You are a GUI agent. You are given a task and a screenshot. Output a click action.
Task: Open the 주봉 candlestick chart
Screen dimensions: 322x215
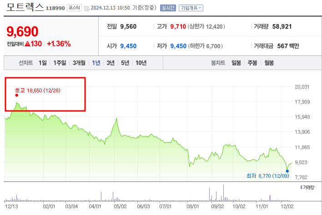(252, 63)
